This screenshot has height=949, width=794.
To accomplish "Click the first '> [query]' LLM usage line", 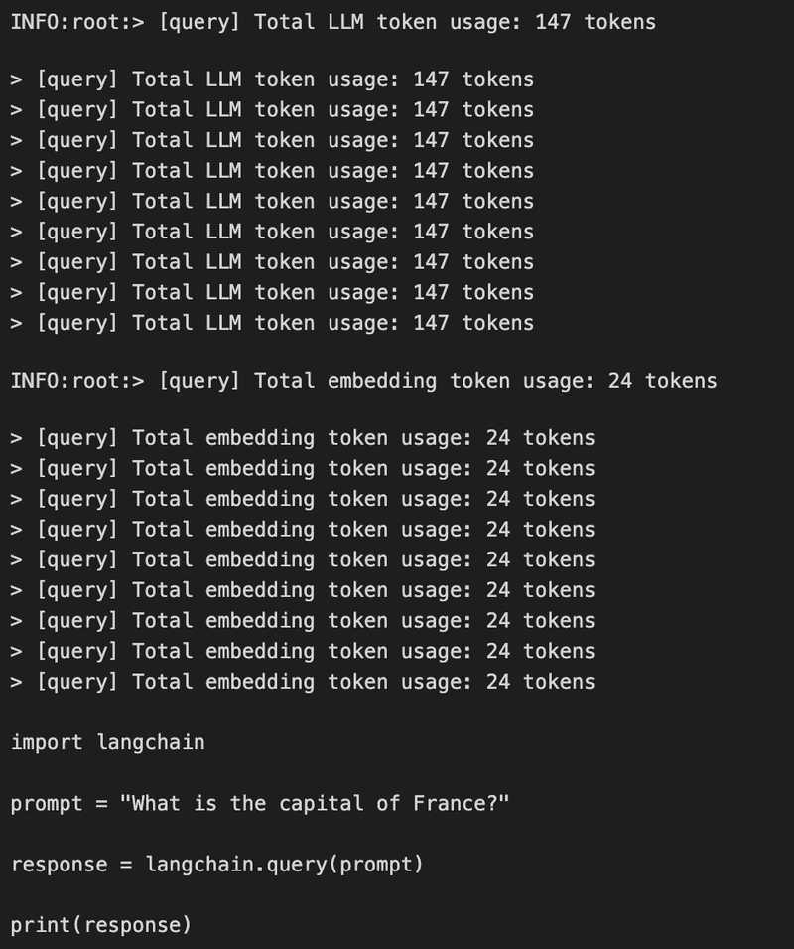I will (x=273, y=79).
